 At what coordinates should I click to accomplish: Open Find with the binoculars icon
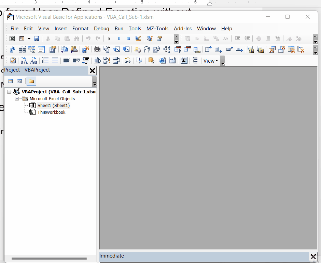(x=77, y=38)
